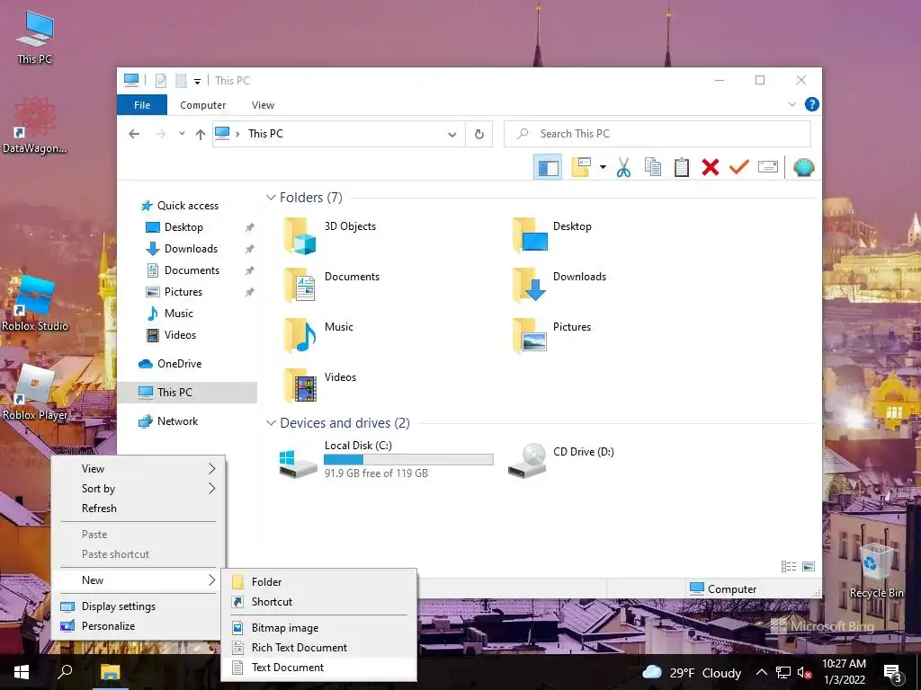Click the blue Help question mark
The height and width of the screenshot is (690, 921).
[812, 104]
